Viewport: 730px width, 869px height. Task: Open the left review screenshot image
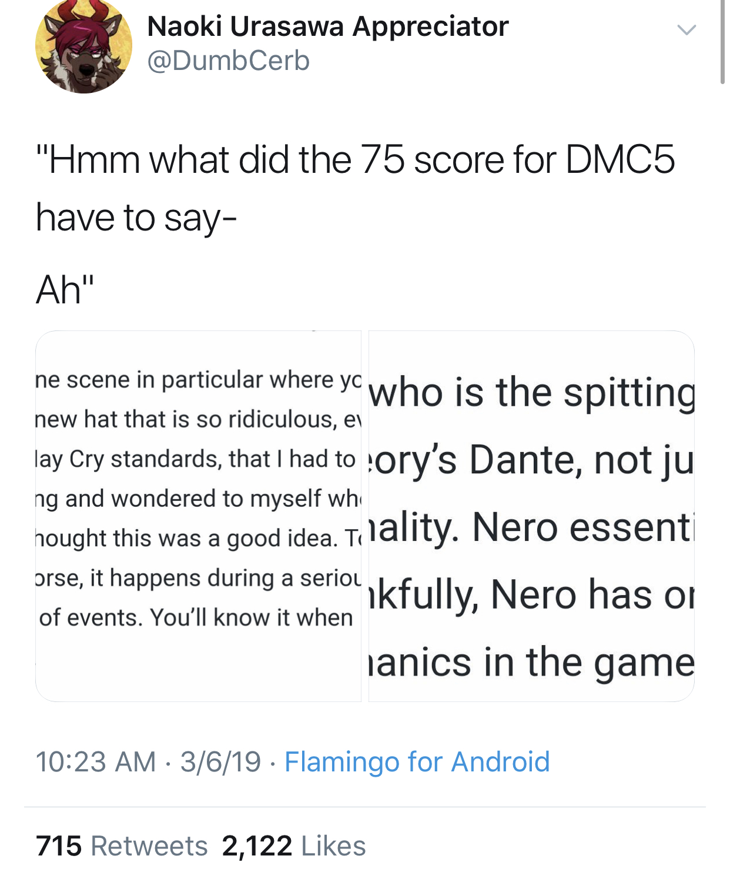click(x=198, y=516)
